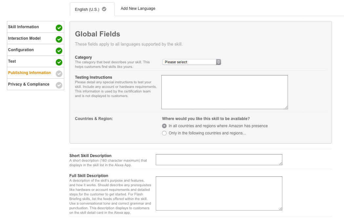
Task: Select all countries and regions radio option
Action: [x=164, y=126]
